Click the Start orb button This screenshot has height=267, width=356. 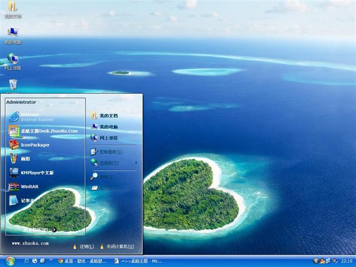[10, 261]
